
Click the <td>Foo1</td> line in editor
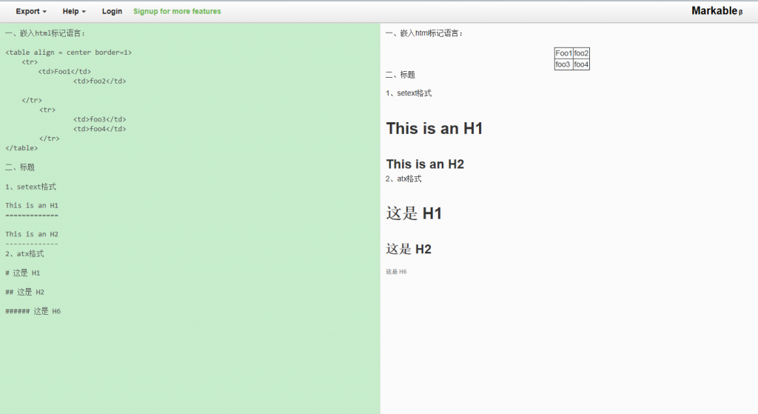[x=64, y=72]
